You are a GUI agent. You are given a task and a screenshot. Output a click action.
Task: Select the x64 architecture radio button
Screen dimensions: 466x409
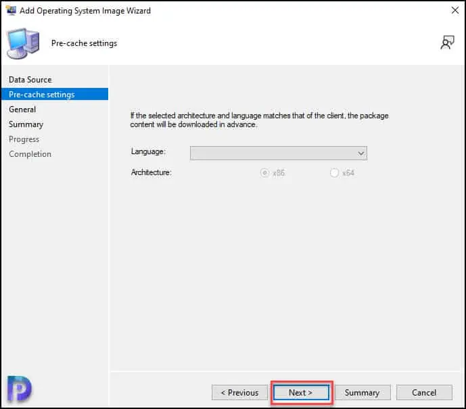(x=334, y=172)
